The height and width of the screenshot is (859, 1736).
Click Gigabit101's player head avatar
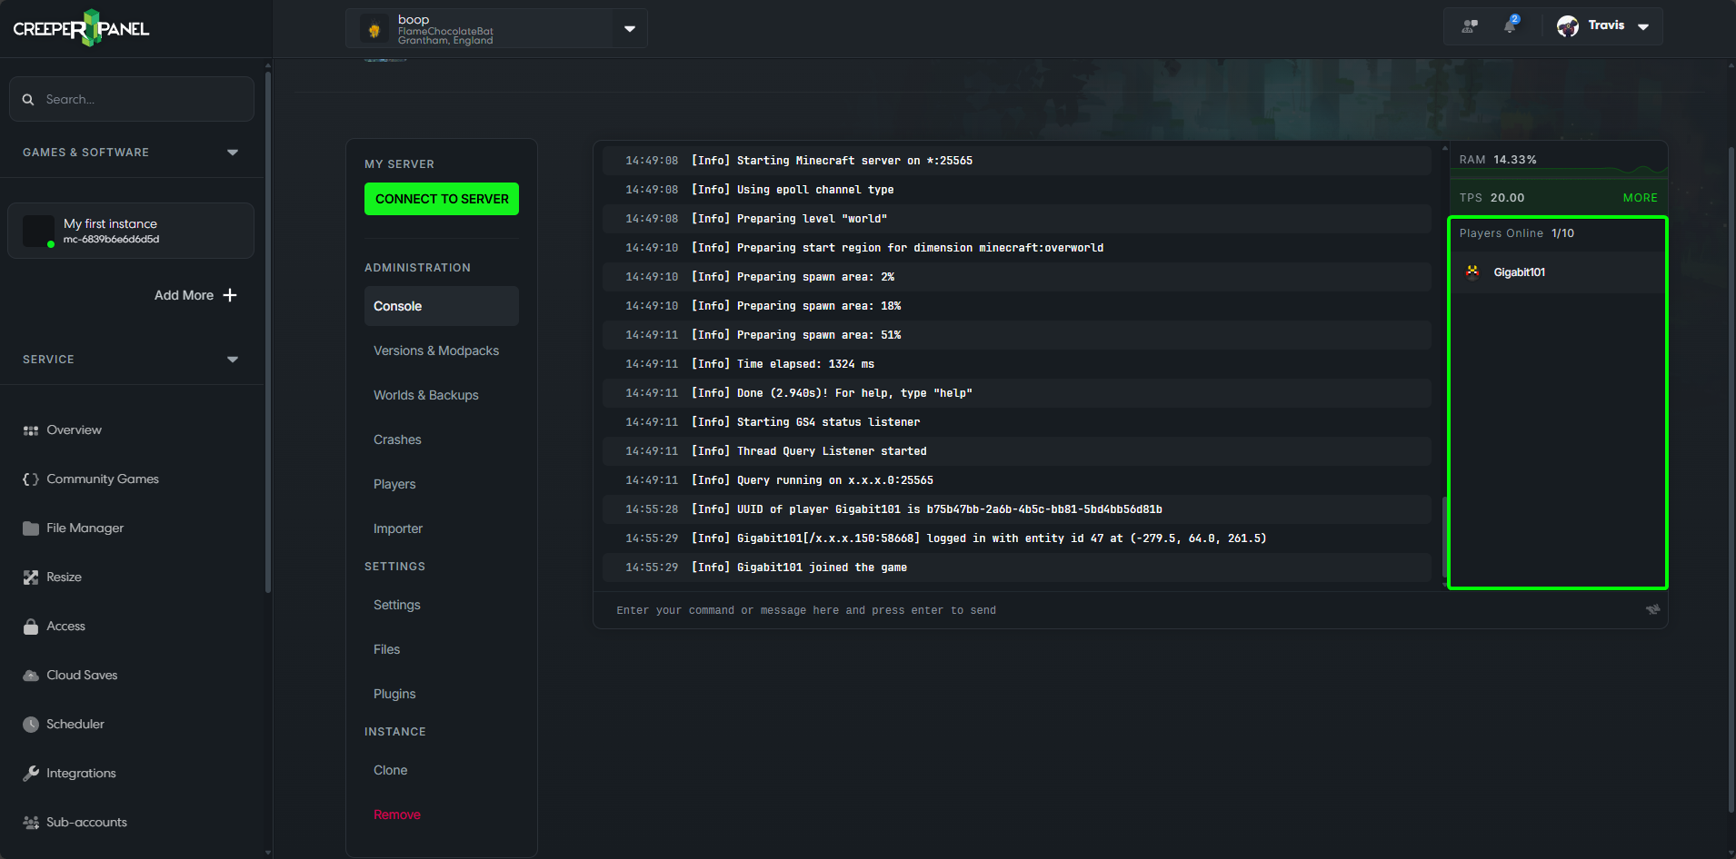pyautogui.click(x=1472, y=272)
